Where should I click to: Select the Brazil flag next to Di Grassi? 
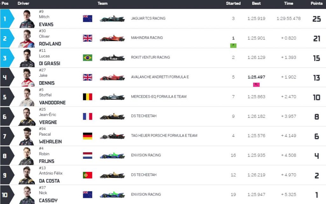[x=88, y=58]
